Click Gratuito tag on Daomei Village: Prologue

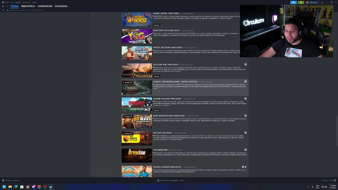click(x=157, y=110)
